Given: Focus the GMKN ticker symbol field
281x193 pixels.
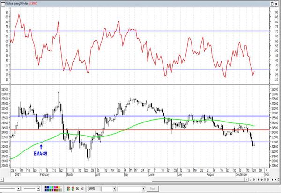Looking at the screenshot, I should pos(94,188).
